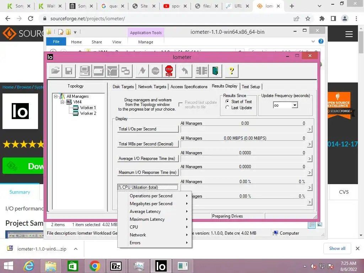Open Chrome extensions puzzle icon
The image size is (364, 273).
[x=322, y=18]
